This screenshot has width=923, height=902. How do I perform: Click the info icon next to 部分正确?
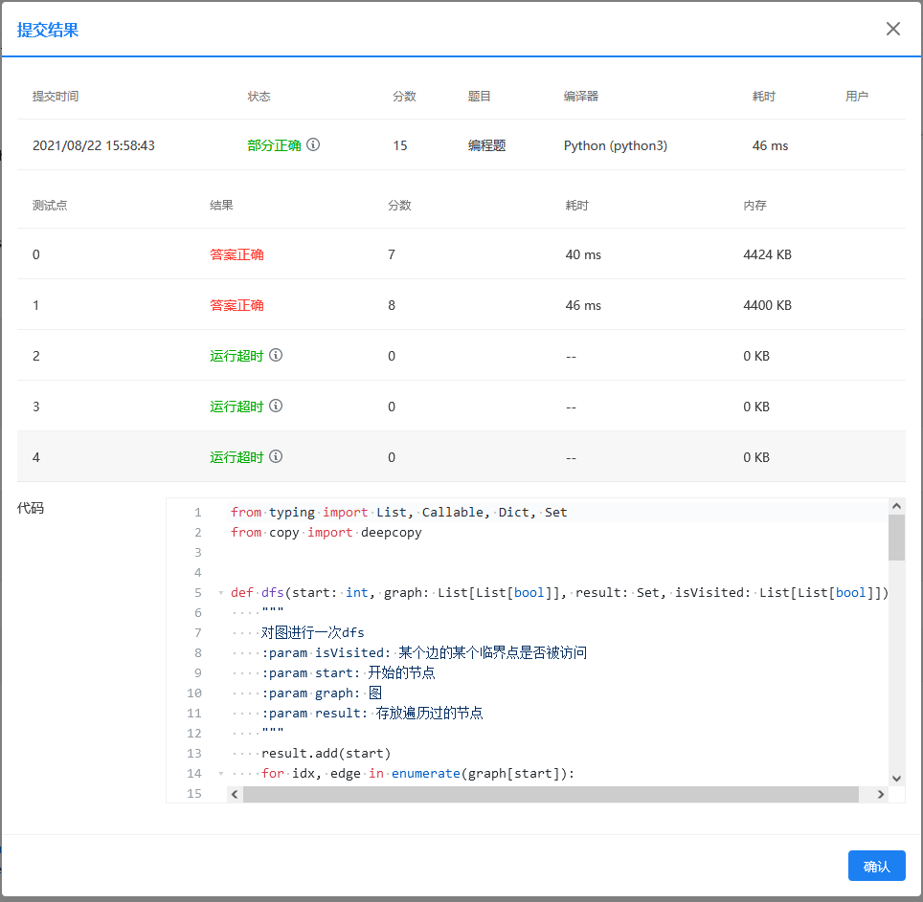pos(313,144)
